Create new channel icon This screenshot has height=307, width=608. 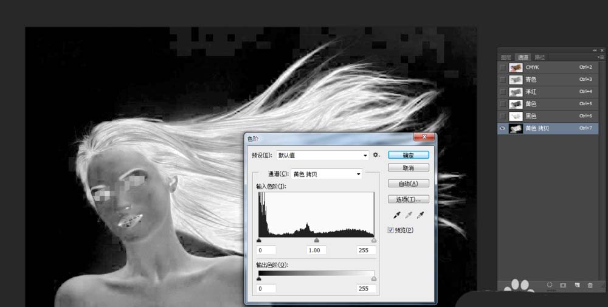[576, 285]
